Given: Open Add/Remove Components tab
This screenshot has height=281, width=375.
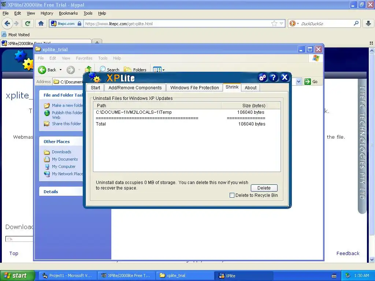Looking at the screenshot, I should click(135, 88).
